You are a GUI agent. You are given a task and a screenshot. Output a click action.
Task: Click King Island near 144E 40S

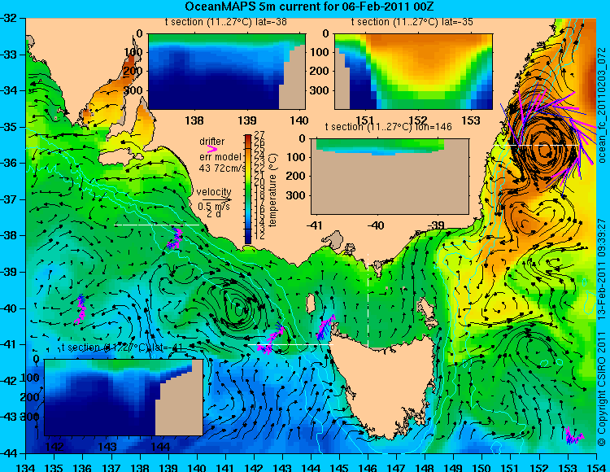(x=310, y=304)
